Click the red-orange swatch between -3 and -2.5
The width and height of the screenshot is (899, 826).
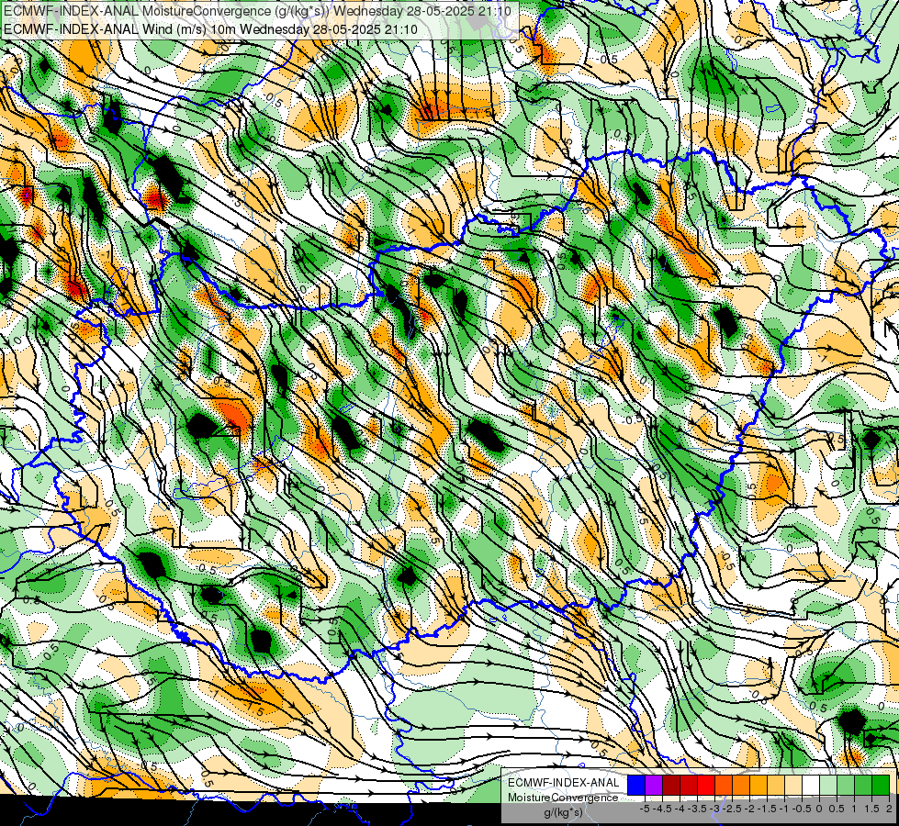click(724, 786)
